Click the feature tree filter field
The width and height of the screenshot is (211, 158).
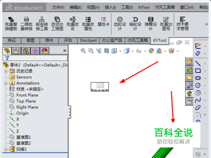point(35,58)
